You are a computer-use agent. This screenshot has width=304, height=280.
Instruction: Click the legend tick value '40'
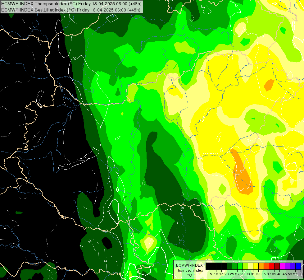click(x=279, y=274)
